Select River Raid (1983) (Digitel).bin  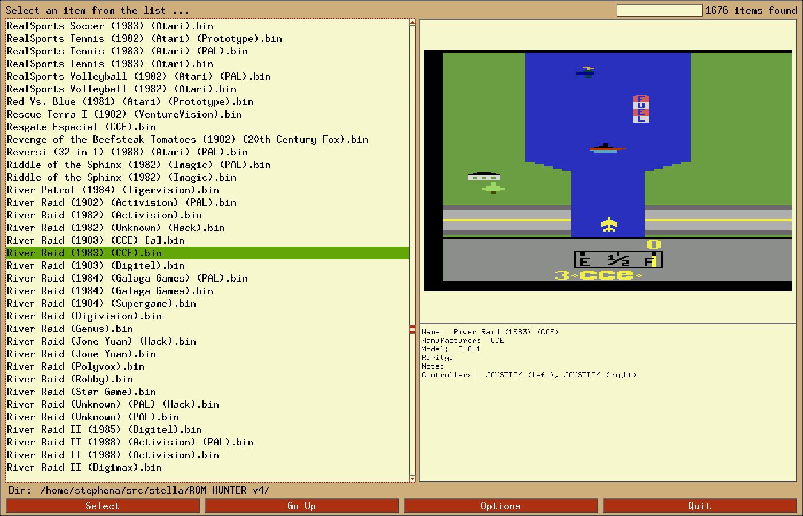click(x=96, y=265)
